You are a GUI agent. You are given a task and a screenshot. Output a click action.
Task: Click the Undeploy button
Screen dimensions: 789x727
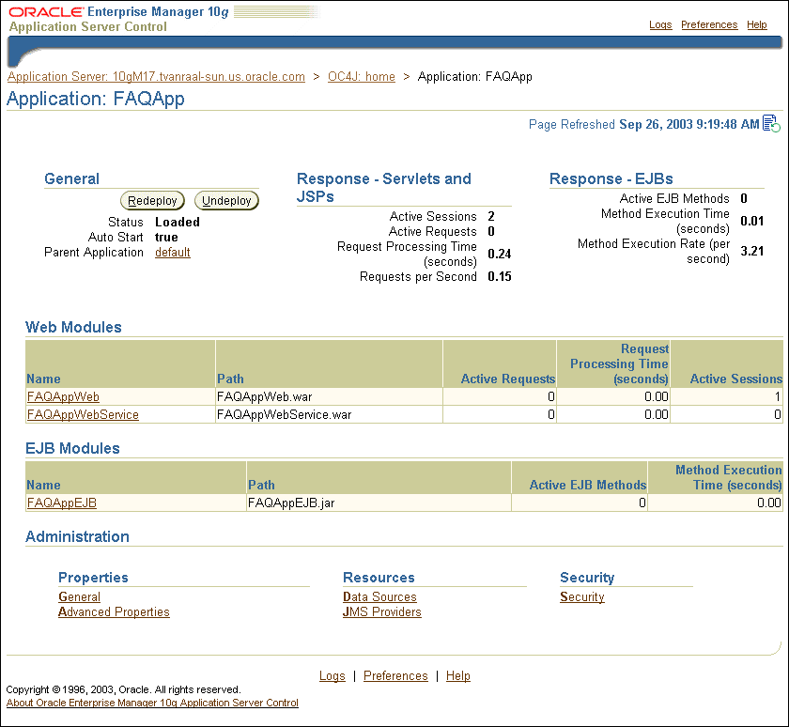tap(226, 201)
